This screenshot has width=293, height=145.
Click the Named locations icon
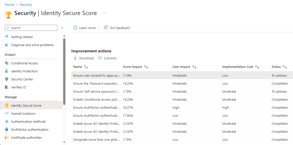tap(7, 114)
